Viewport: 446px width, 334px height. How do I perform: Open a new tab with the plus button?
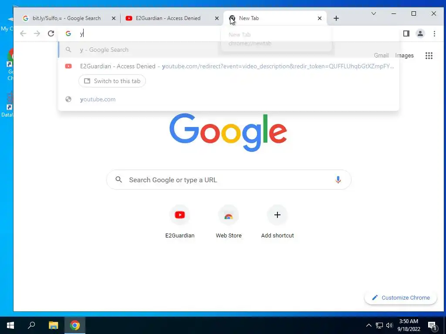pyautogui.click(x=336, y=18)
